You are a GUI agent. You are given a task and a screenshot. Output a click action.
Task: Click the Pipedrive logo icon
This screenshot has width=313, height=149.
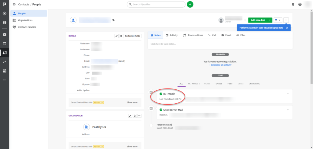coord(4,4)
